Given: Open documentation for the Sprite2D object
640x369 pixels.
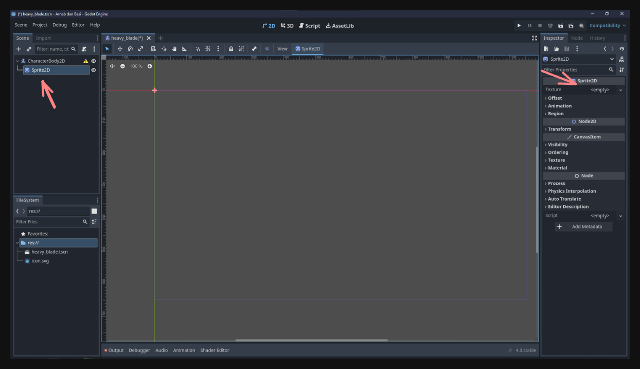Looking at the screenshot, I should point(621,59).
